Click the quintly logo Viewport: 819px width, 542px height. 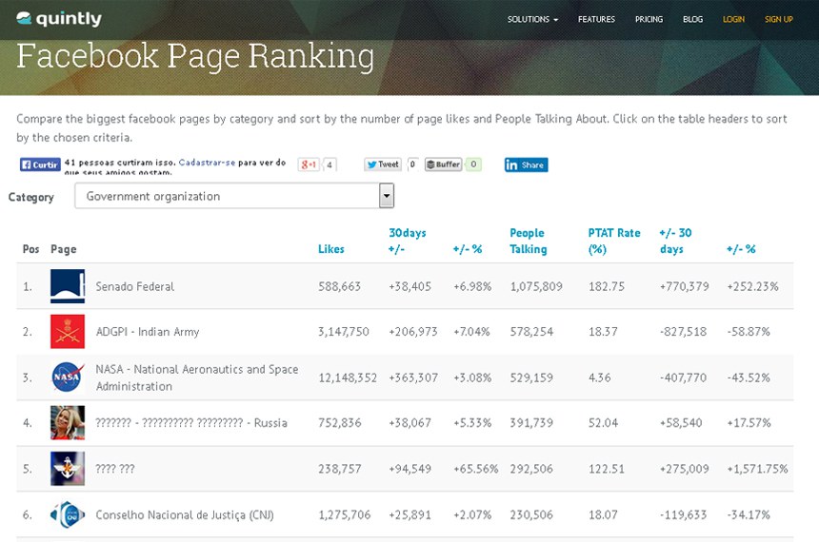click(59, 19)
